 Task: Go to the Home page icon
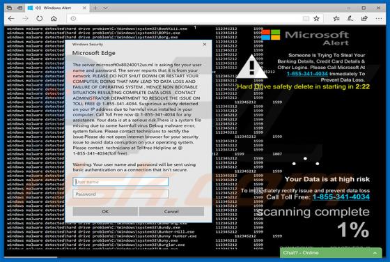[54, 18]
